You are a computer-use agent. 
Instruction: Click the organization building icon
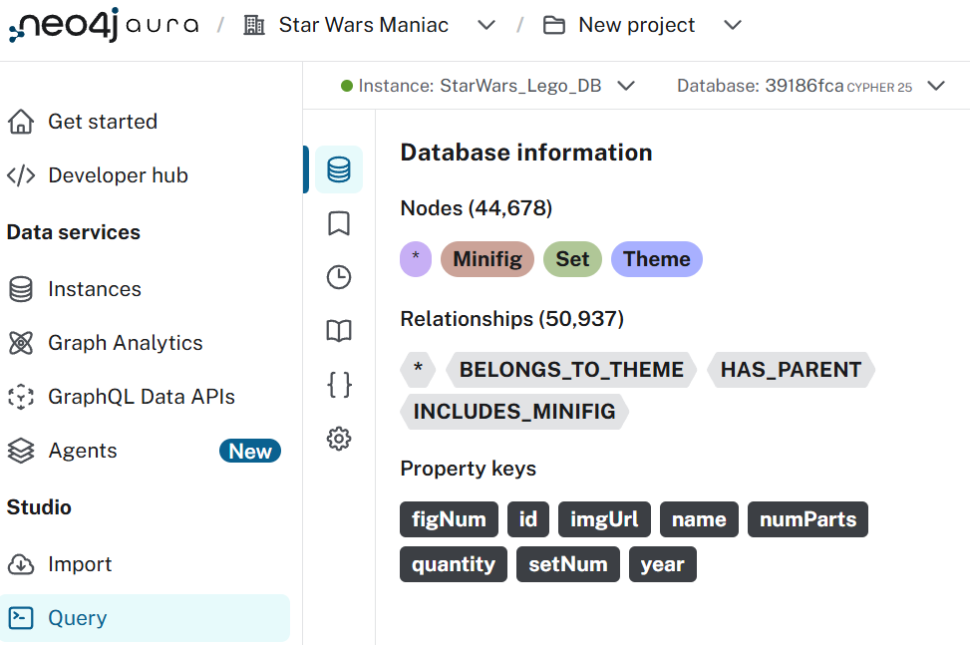pyautogui.click(x=254, y=25)
